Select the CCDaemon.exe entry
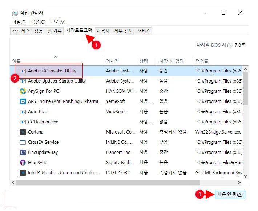 pos(43,122)
